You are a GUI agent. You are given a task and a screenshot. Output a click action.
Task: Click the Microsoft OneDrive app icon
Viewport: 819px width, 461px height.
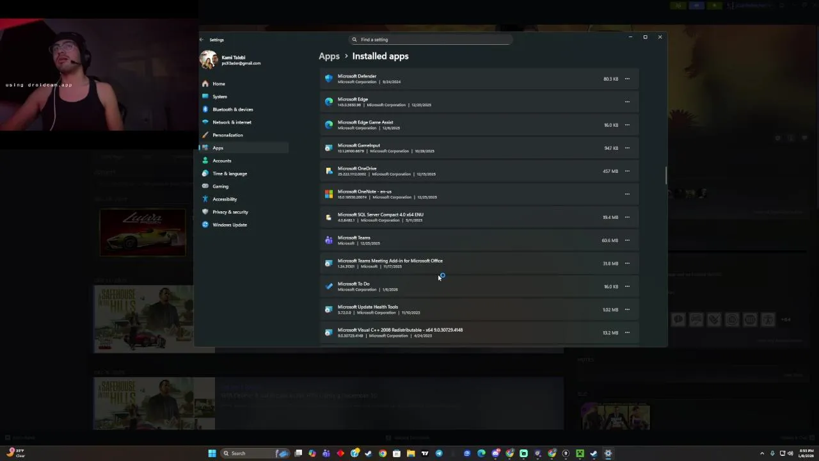click(x=329, y=171)
